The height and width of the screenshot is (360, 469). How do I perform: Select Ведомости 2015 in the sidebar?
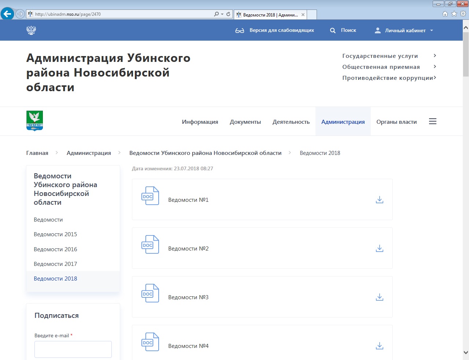point(55,234)
